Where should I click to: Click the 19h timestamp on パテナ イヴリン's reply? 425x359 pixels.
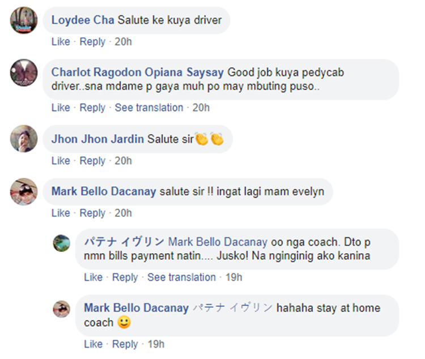tap(233, 277)
